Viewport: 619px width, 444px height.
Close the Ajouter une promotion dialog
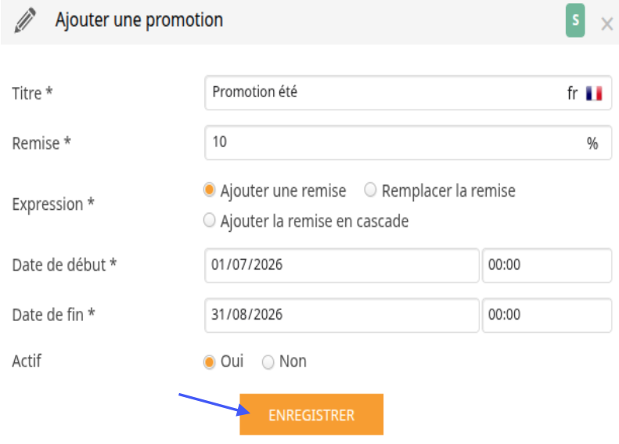(606, 24)
